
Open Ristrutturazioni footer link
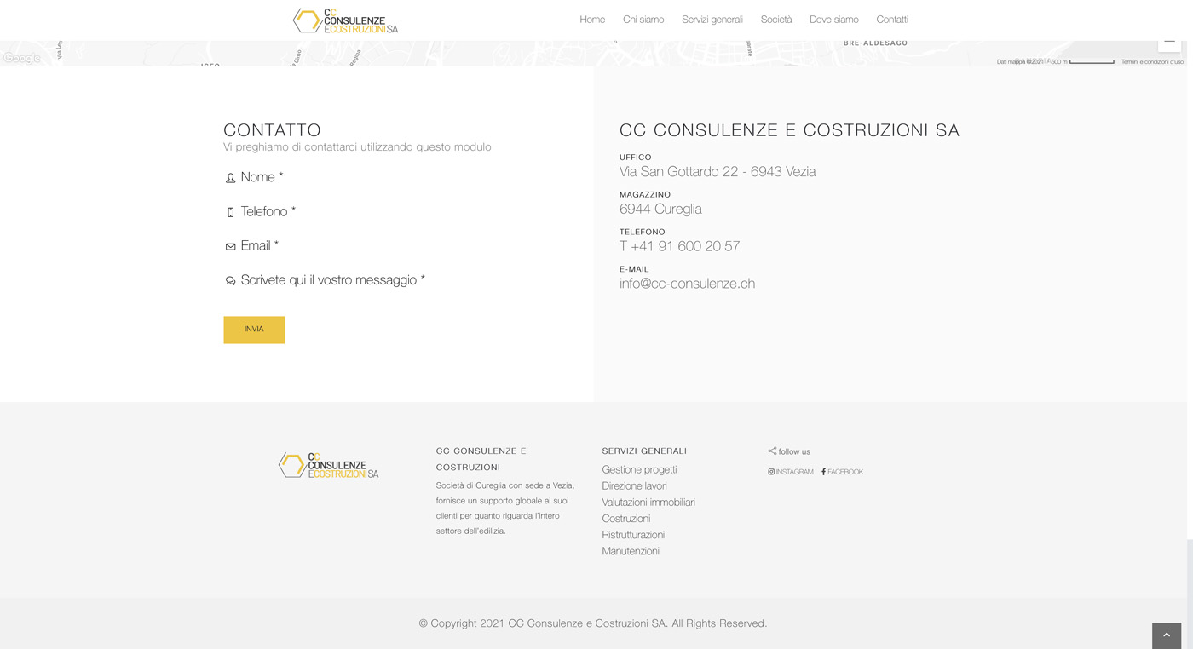(x=633, y=535)
